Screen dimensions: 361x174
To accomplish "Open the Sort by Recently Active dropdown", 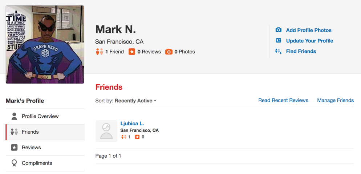I will [135, 101].
